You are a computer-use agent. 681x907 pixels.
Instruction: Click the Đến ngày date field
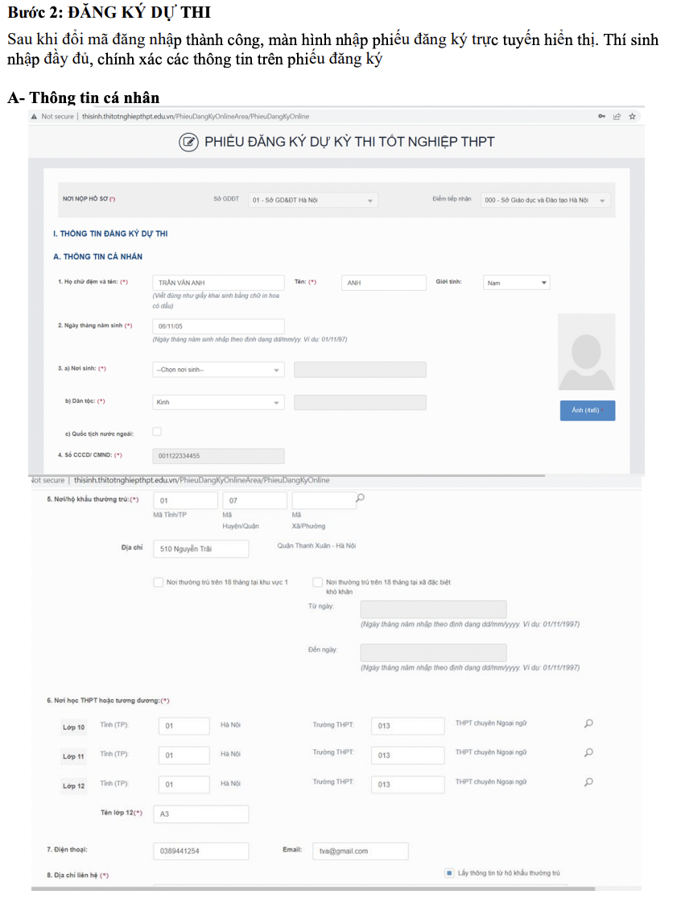click(434, 652)
